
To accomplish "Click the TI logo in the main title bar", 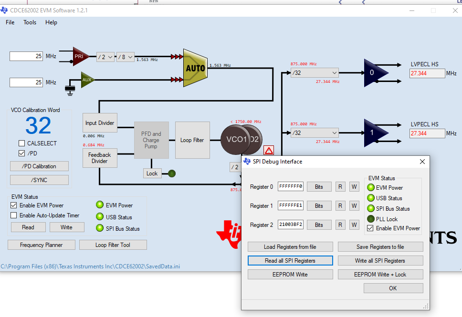I will (x=4, y=10).
